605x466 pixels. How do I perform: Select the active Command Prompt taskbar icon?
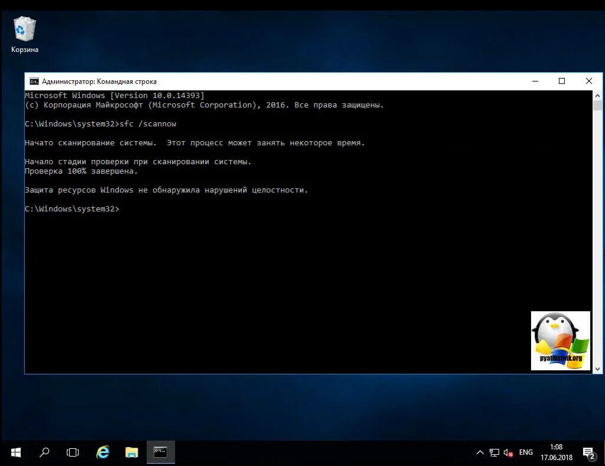(x=160, y=452)
